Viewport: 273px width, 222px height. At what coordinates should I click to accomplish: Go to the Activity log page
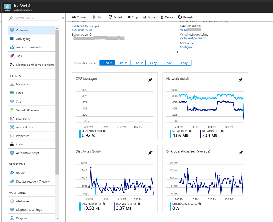[x=23, y=39]
